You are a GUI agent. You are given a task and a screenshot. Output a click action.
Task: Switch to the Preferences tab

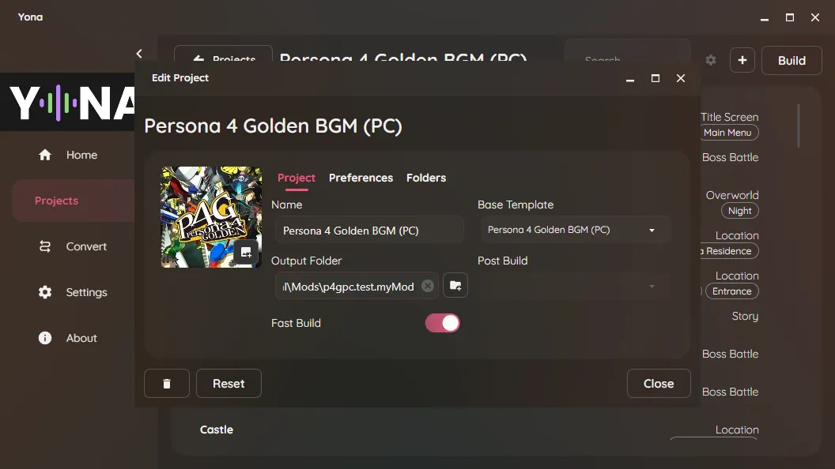pyautogui.click(x=361, y=178)
